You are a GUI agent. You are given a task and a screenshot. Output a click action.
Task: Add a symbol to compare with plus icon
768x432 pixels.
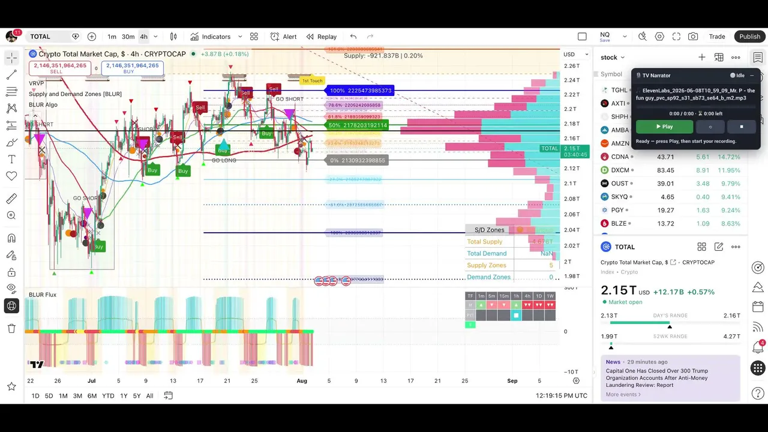click(x=92, y=37)
